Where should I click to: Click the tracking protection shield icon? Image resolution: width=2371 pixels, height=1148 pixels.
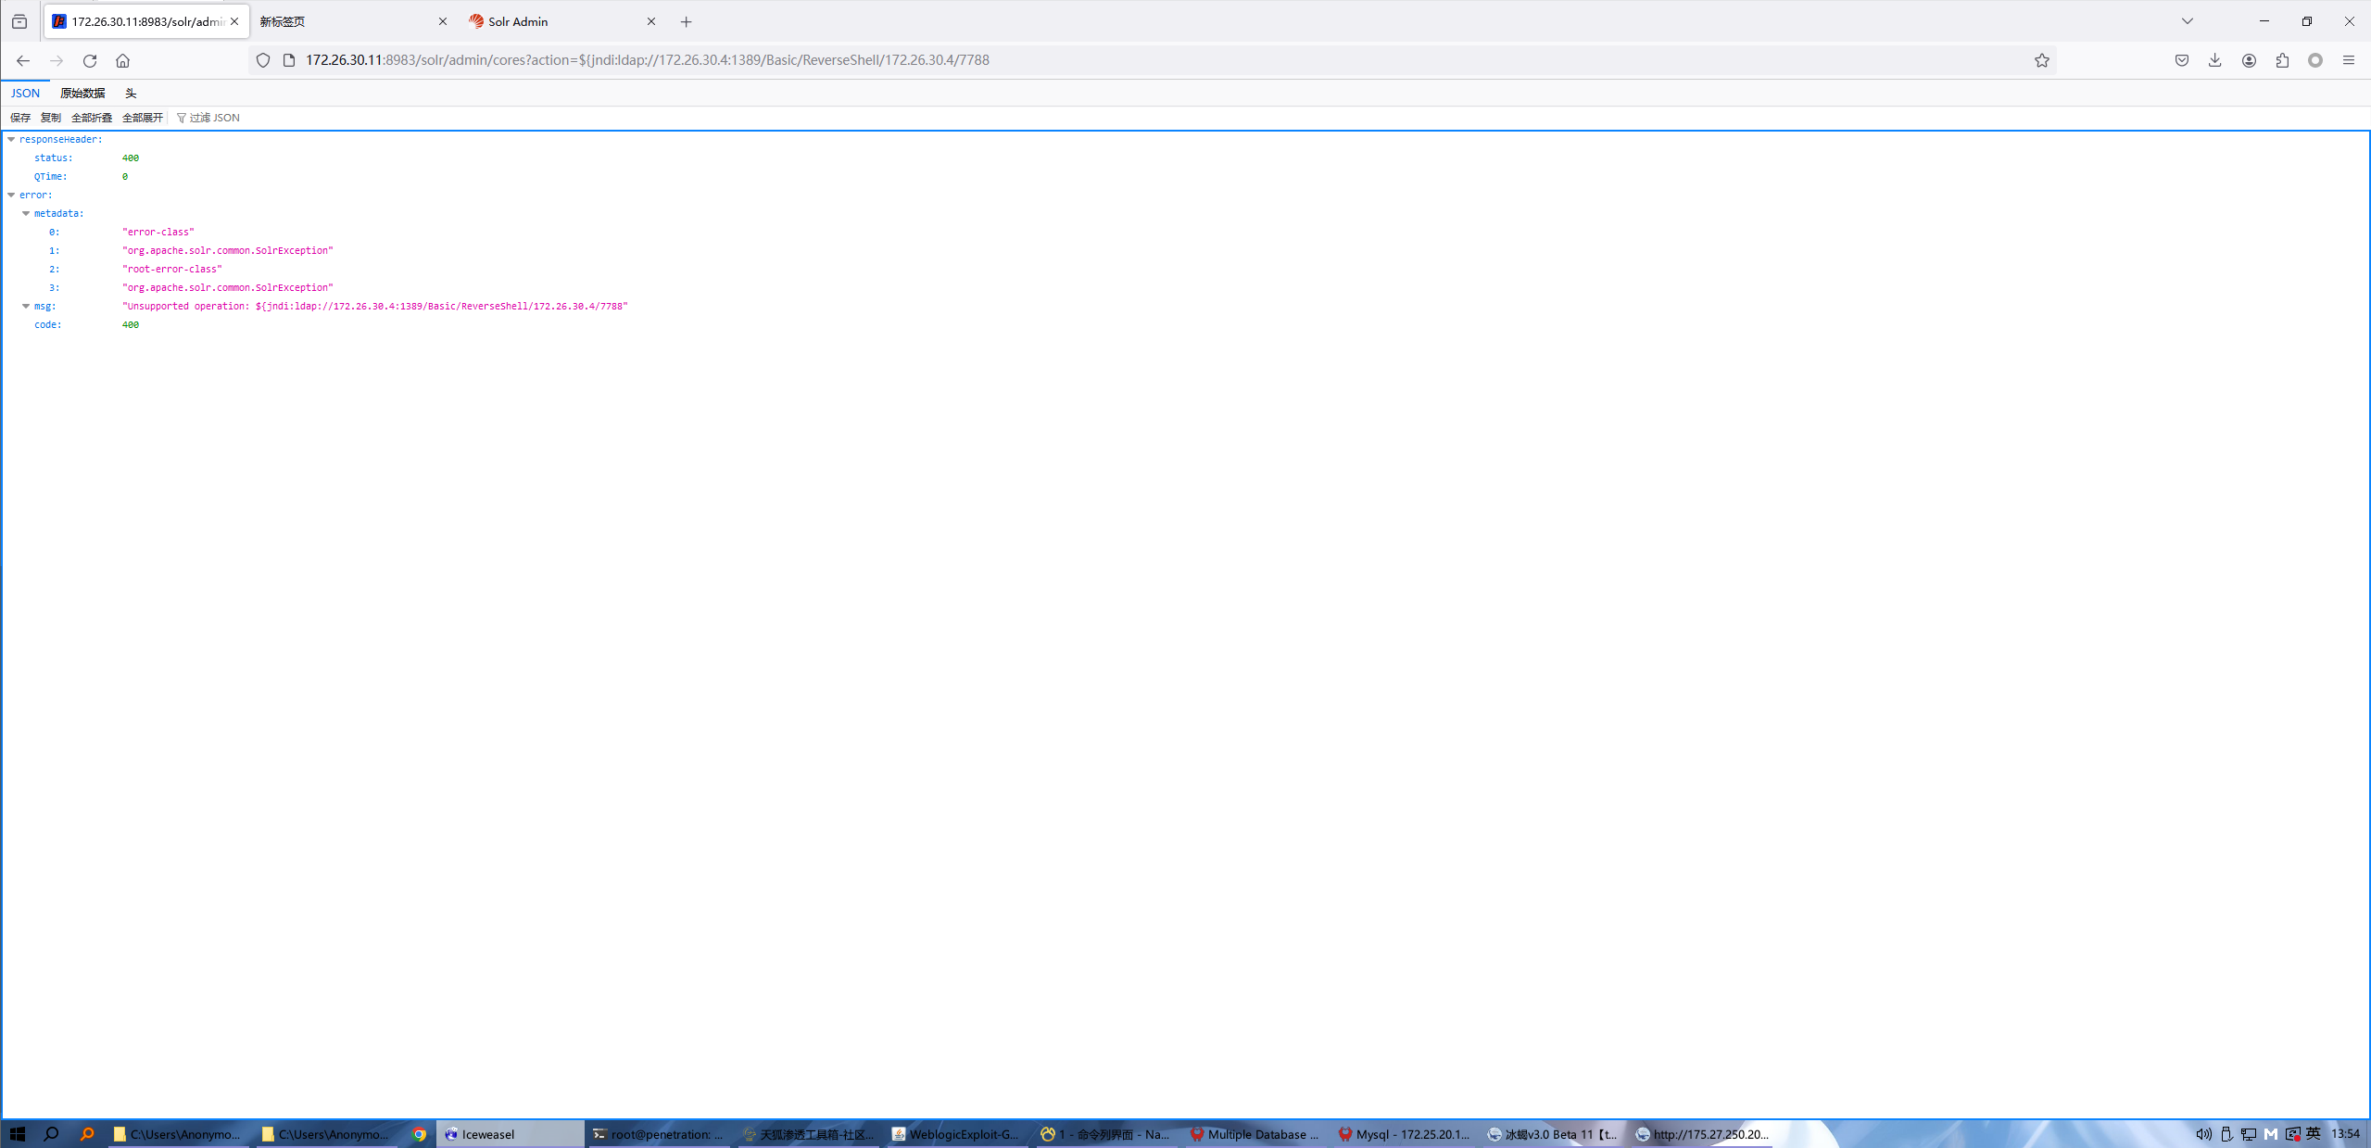[263, 60]
